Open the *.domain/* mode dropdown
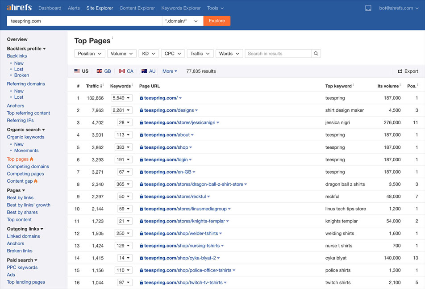This screenshot has width=425, height=289. (x=182, y=21)
